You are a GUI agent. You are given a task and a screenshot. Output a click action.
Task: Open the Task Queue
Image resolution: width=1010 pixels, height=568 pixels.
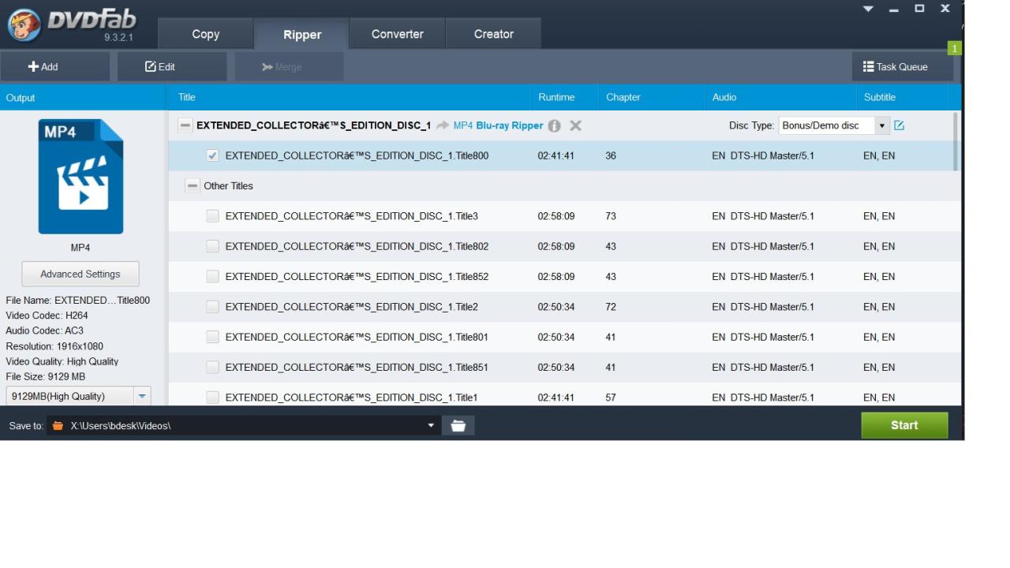pyautogui.click(x=895, y=67)
